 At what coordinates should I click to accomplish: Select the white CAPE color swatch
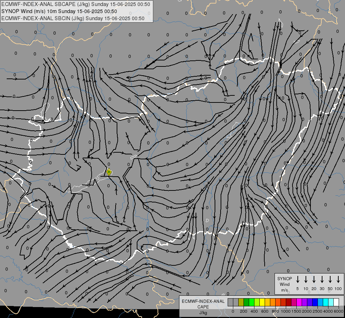(x=336, y=302)
